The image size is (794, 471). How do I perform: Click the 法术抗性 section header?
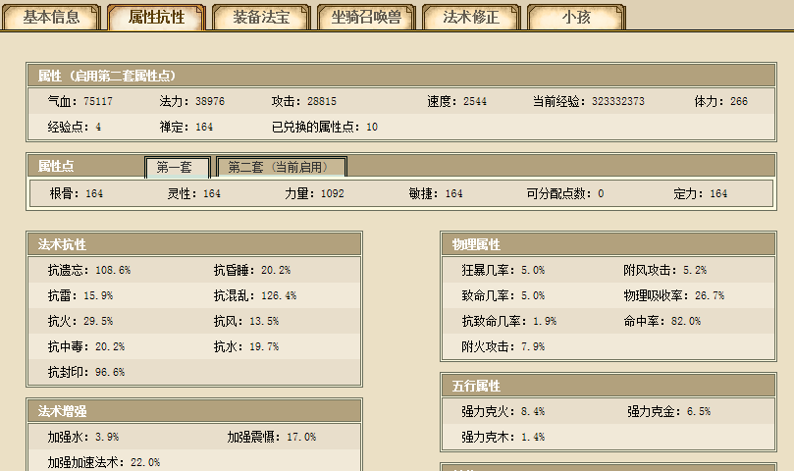[x=63, y=244]
